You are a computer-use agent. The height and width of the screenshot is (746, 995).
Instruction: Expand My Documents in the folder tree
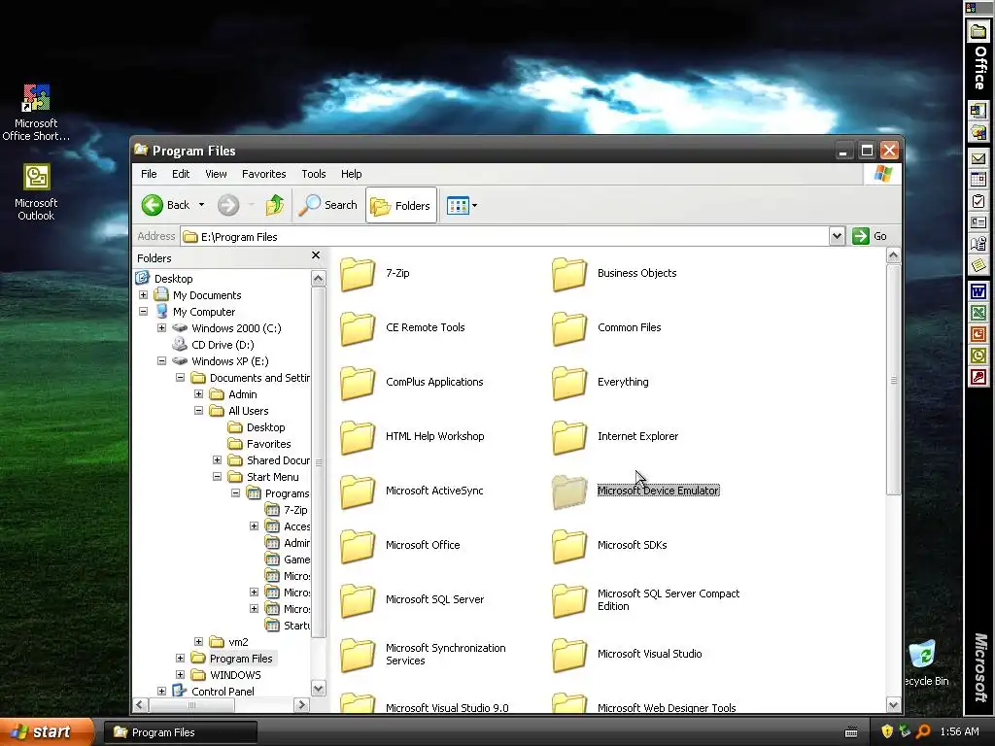click(x=144, y=295)
